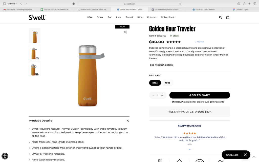Open Safari downloads icon
The image size is (259, 162).
click(239, 4)
